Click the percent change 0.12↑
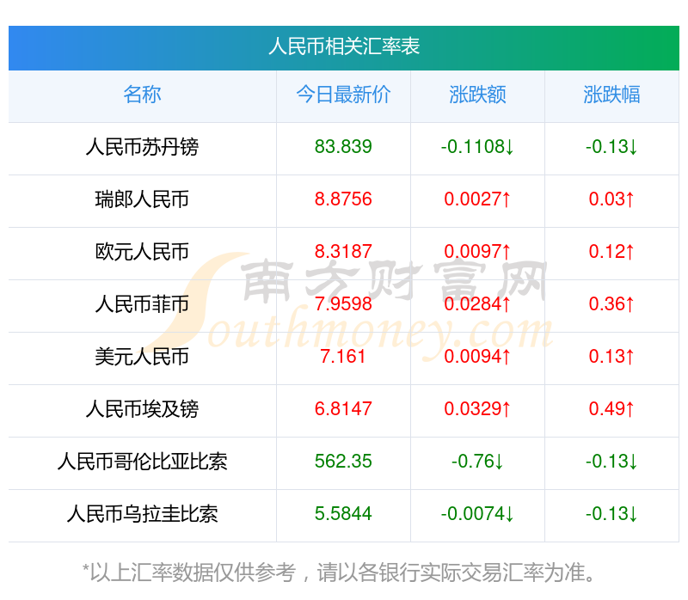Viewport: 688px width, 600px height. pyautogui.click(x=611, y=251)
